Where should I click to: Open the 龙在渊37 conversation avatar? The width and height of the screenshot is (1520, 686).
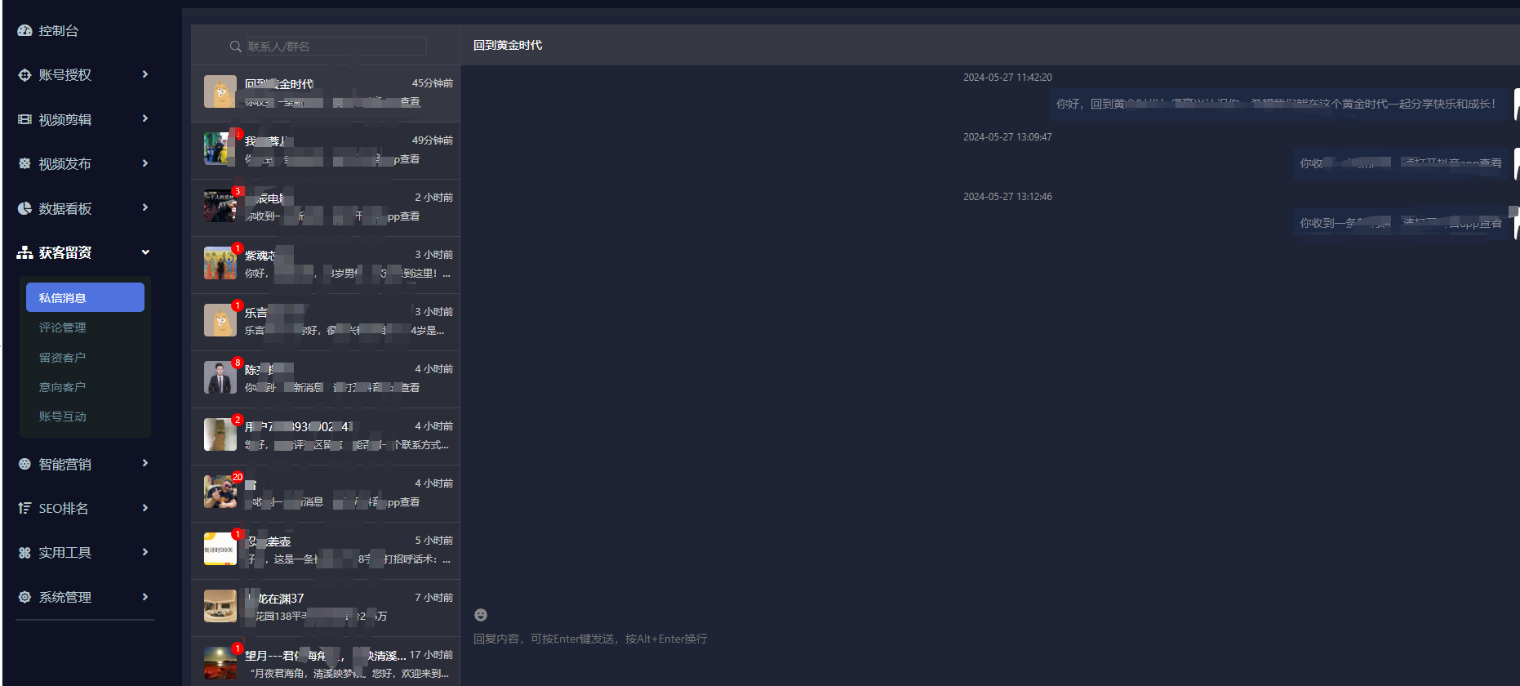click(x=220, y=606)
